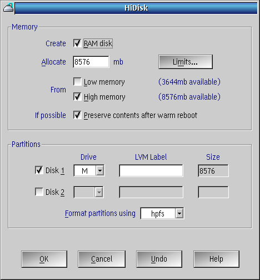Click the "Memory" group label
The height and width of the screenshot is (280, 260).
[x=24, y=27]
